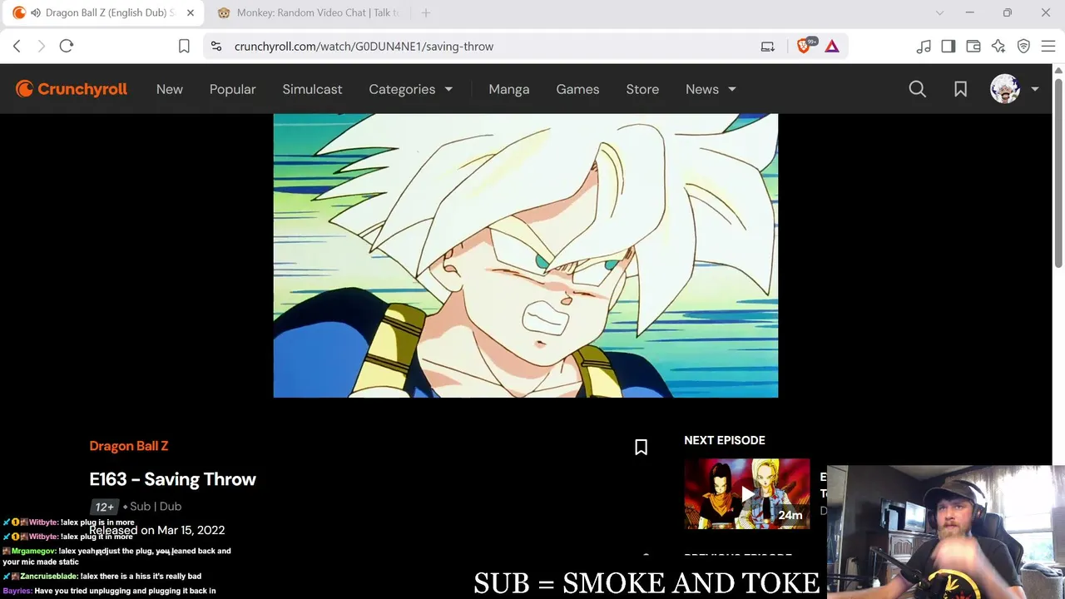Open the Simulcast page

312,89
